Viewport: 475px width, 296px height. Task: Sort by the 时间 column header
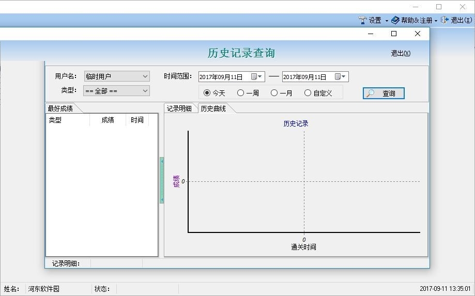(x=137, y=120)
